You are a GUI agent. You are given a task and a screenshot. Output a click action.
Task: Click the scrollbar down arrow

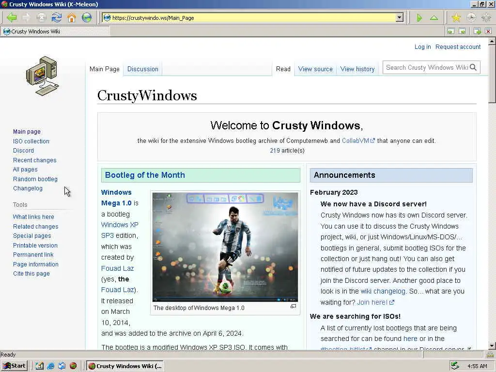pyautogui.click(x=492, y=345)
